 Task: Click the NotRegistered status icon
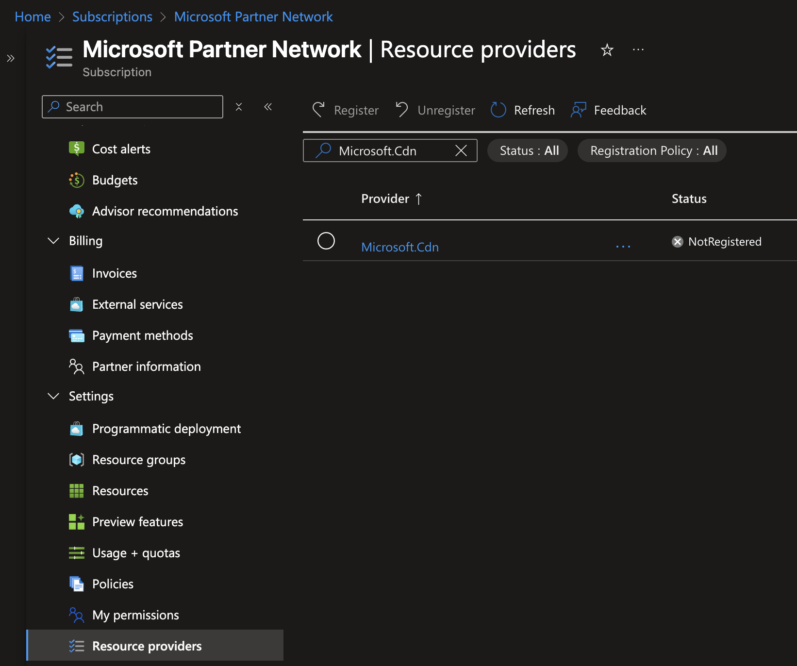pos(678,242)
